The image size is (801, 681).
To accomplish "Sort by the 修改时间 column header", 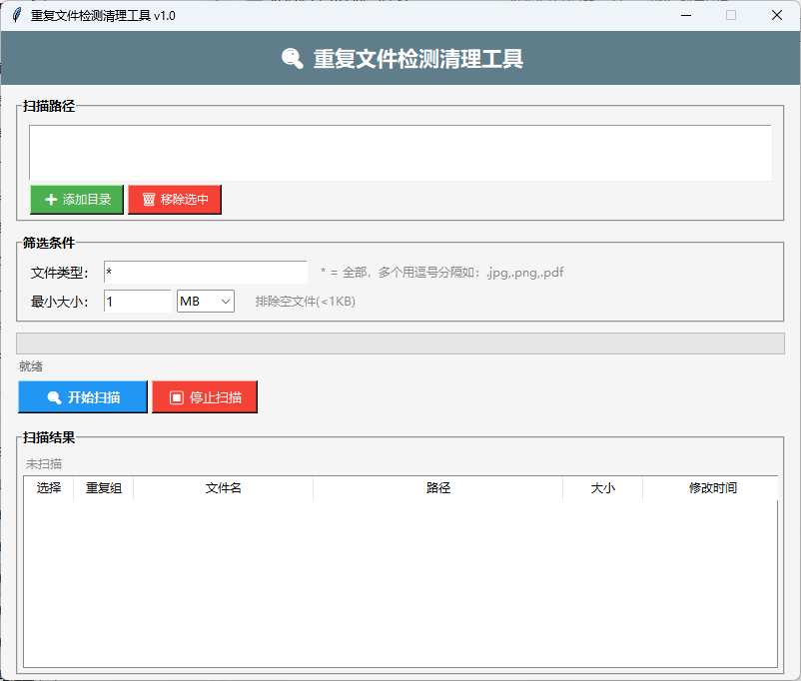I will (712, 488).
